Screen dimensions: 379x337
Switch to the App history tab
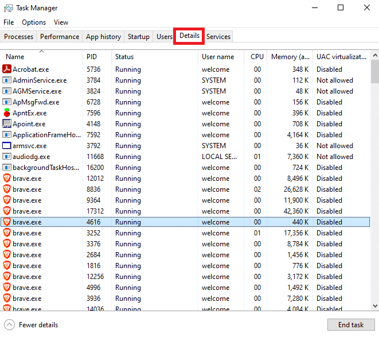[103, 37]
